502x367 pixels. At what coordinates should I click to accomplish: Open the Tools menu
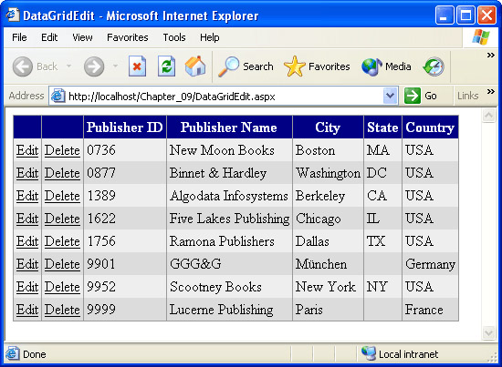click(x=174, y=37)
